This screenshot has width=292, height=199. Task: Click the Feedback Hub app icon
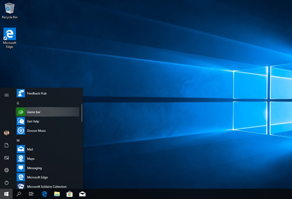[x=20, y=93]
